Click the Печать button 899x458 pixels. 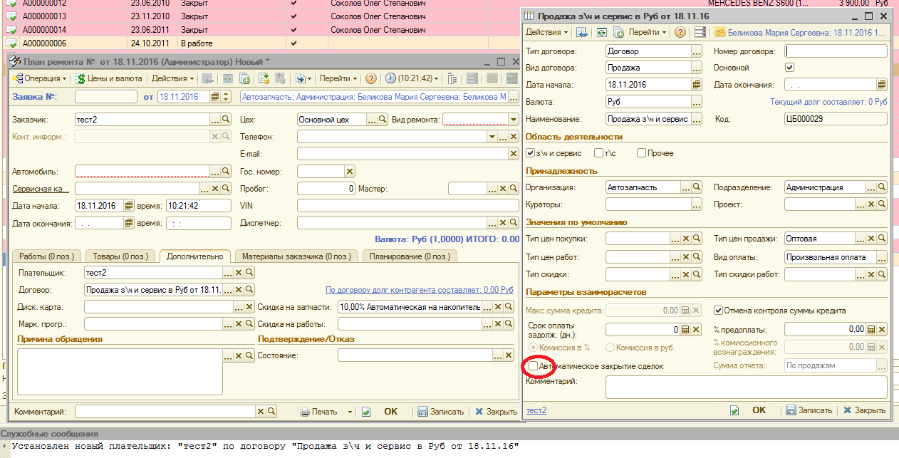pos(318,412)
